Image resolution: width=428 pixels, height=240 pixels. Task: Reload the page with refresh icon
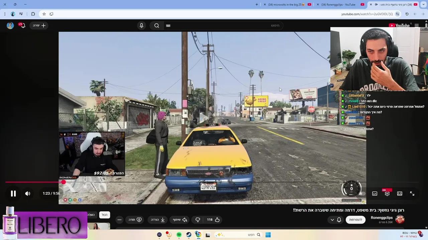point(407,14)
